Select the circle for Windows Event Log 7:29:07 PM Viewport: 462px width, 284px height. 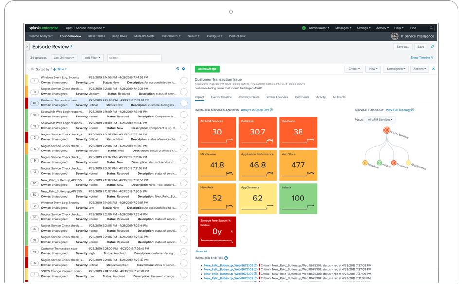(184, 205)
